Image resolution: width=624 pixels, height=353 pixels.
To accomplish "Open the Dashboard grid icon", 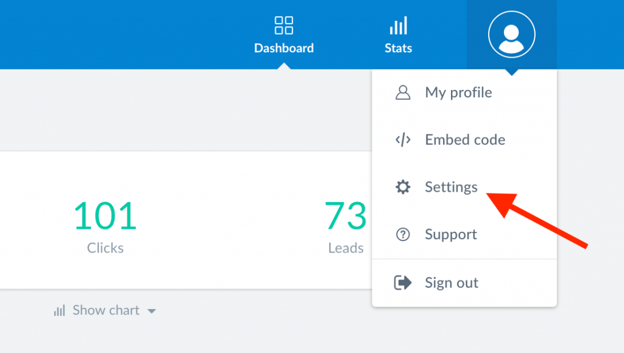I will pyautogui.click(x=284, y=26).
